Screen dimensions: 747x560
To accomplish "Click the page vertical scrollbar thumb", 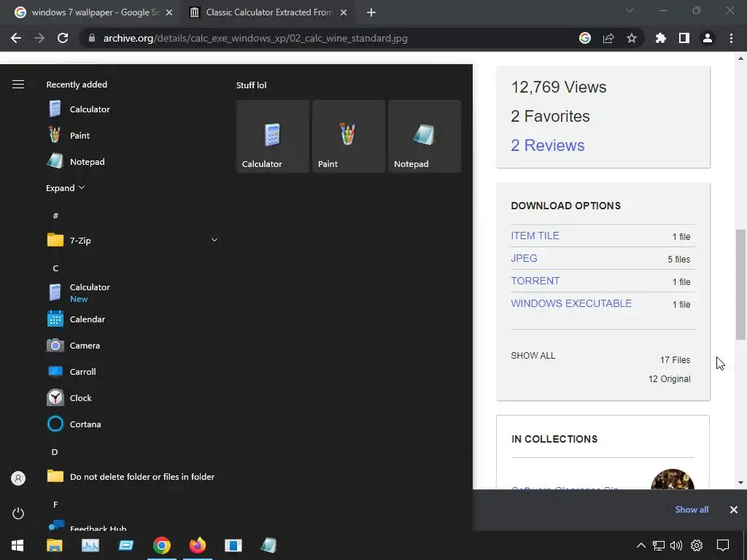I will coord(740,285).
